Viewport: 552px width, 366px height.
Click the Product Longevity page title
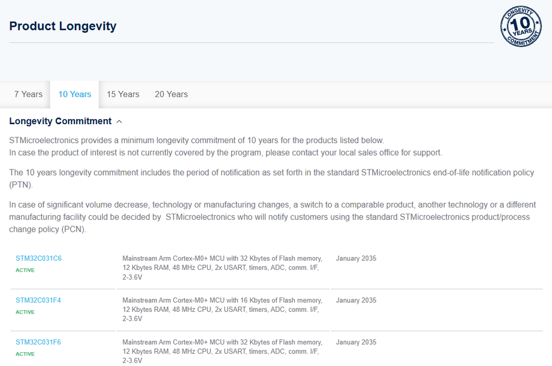tap(63, 26)
